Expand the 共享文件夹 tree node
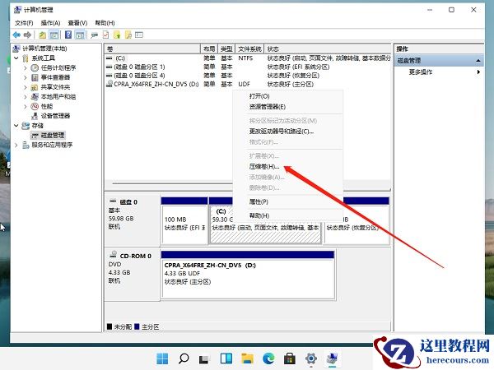This screenshot has height=370, width=494. (26, 87)
